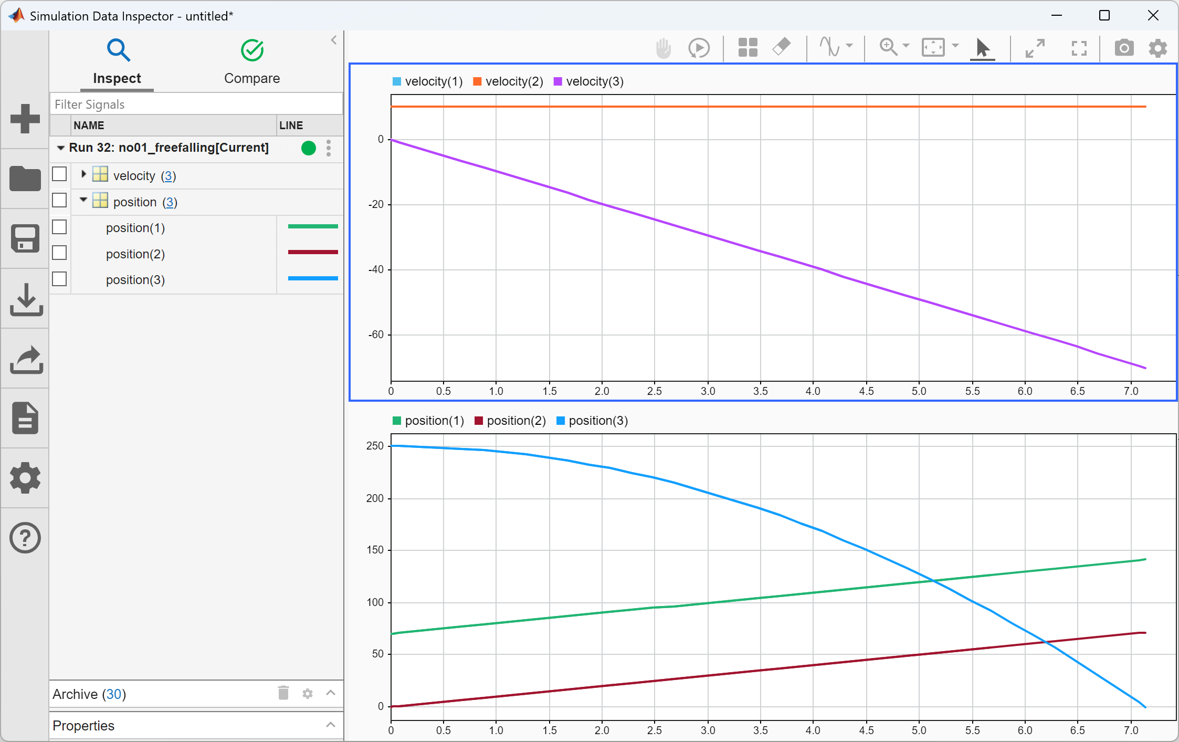Switch to the Compare tab

pyautogui.click(x=252, y=62)
